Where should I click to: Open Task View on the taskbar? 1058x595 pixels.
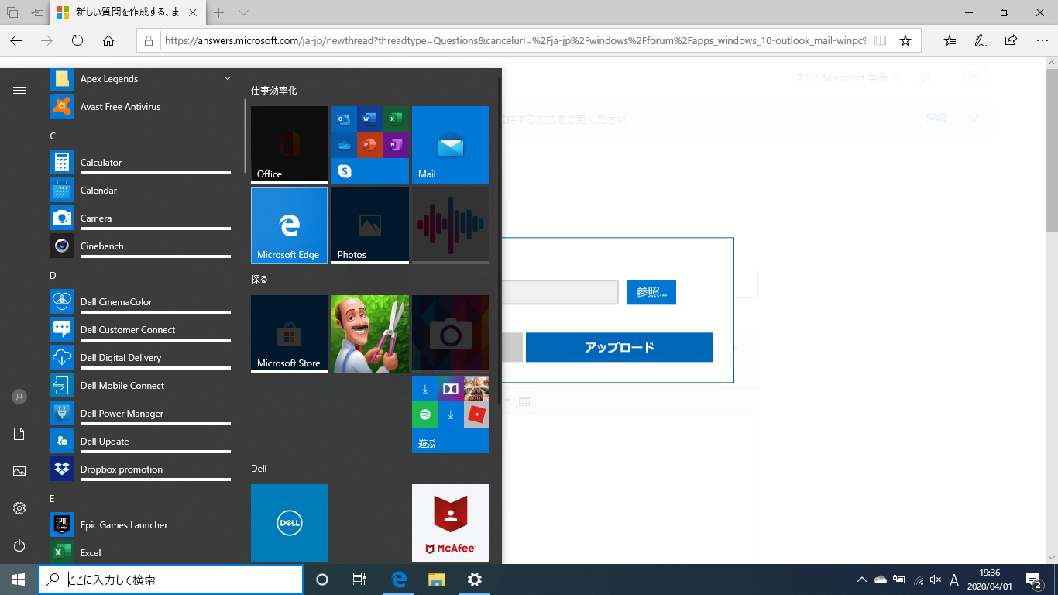359,580
